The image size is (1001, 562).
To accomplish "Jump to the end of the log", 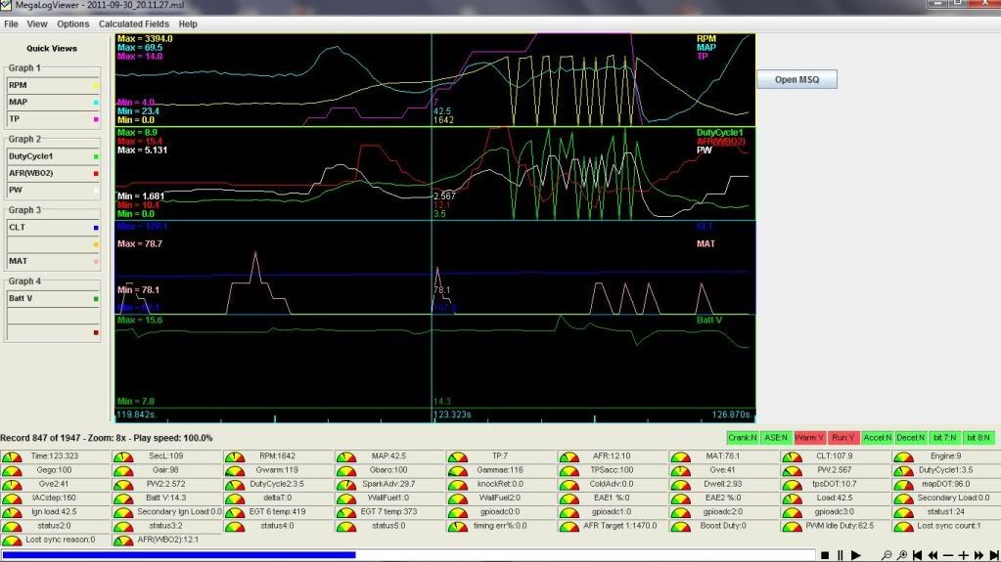I will point(994,555).
